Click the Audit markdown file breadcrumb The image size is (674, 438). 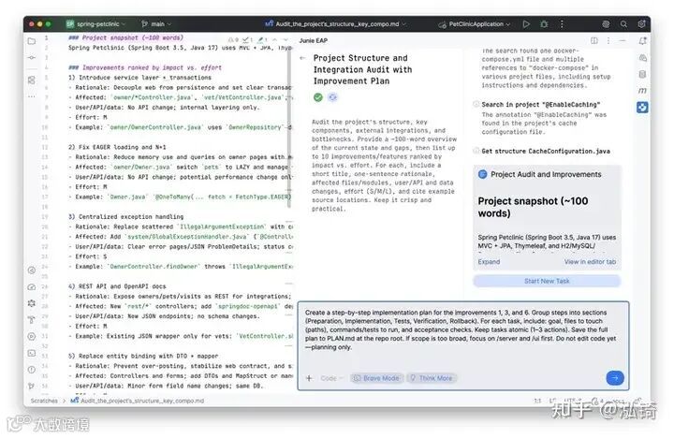coord(137,401)
